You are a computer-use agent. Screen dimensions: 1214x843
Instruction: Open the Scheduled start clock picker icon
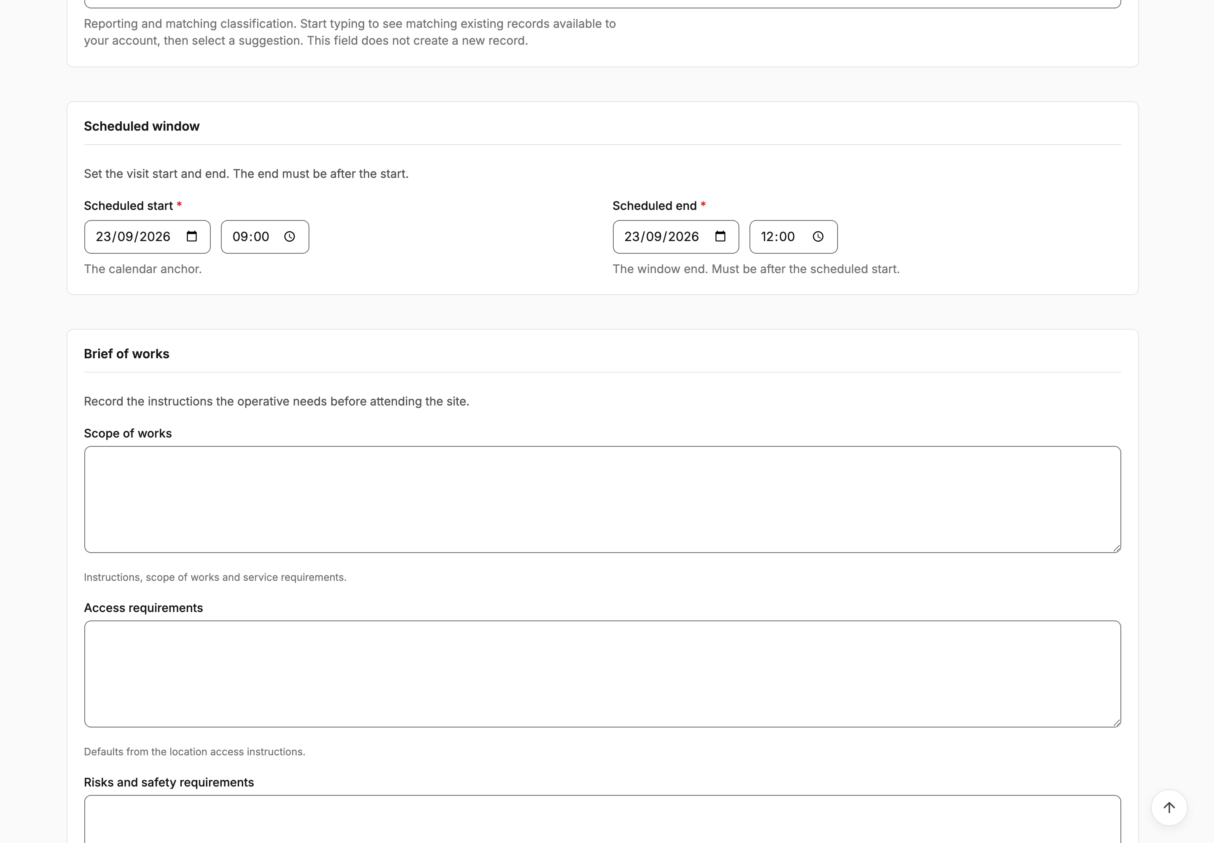(x=290, y=236)
